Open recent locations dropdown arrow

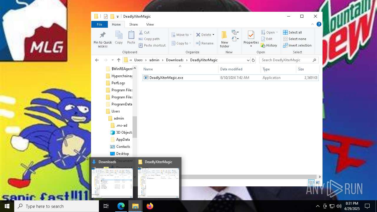click(113, 60)
